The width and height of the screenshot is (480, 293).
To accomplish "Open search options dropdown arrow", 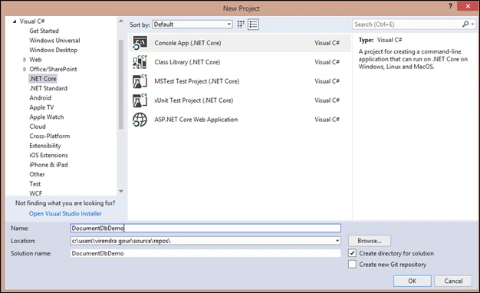I will point(472,25).
